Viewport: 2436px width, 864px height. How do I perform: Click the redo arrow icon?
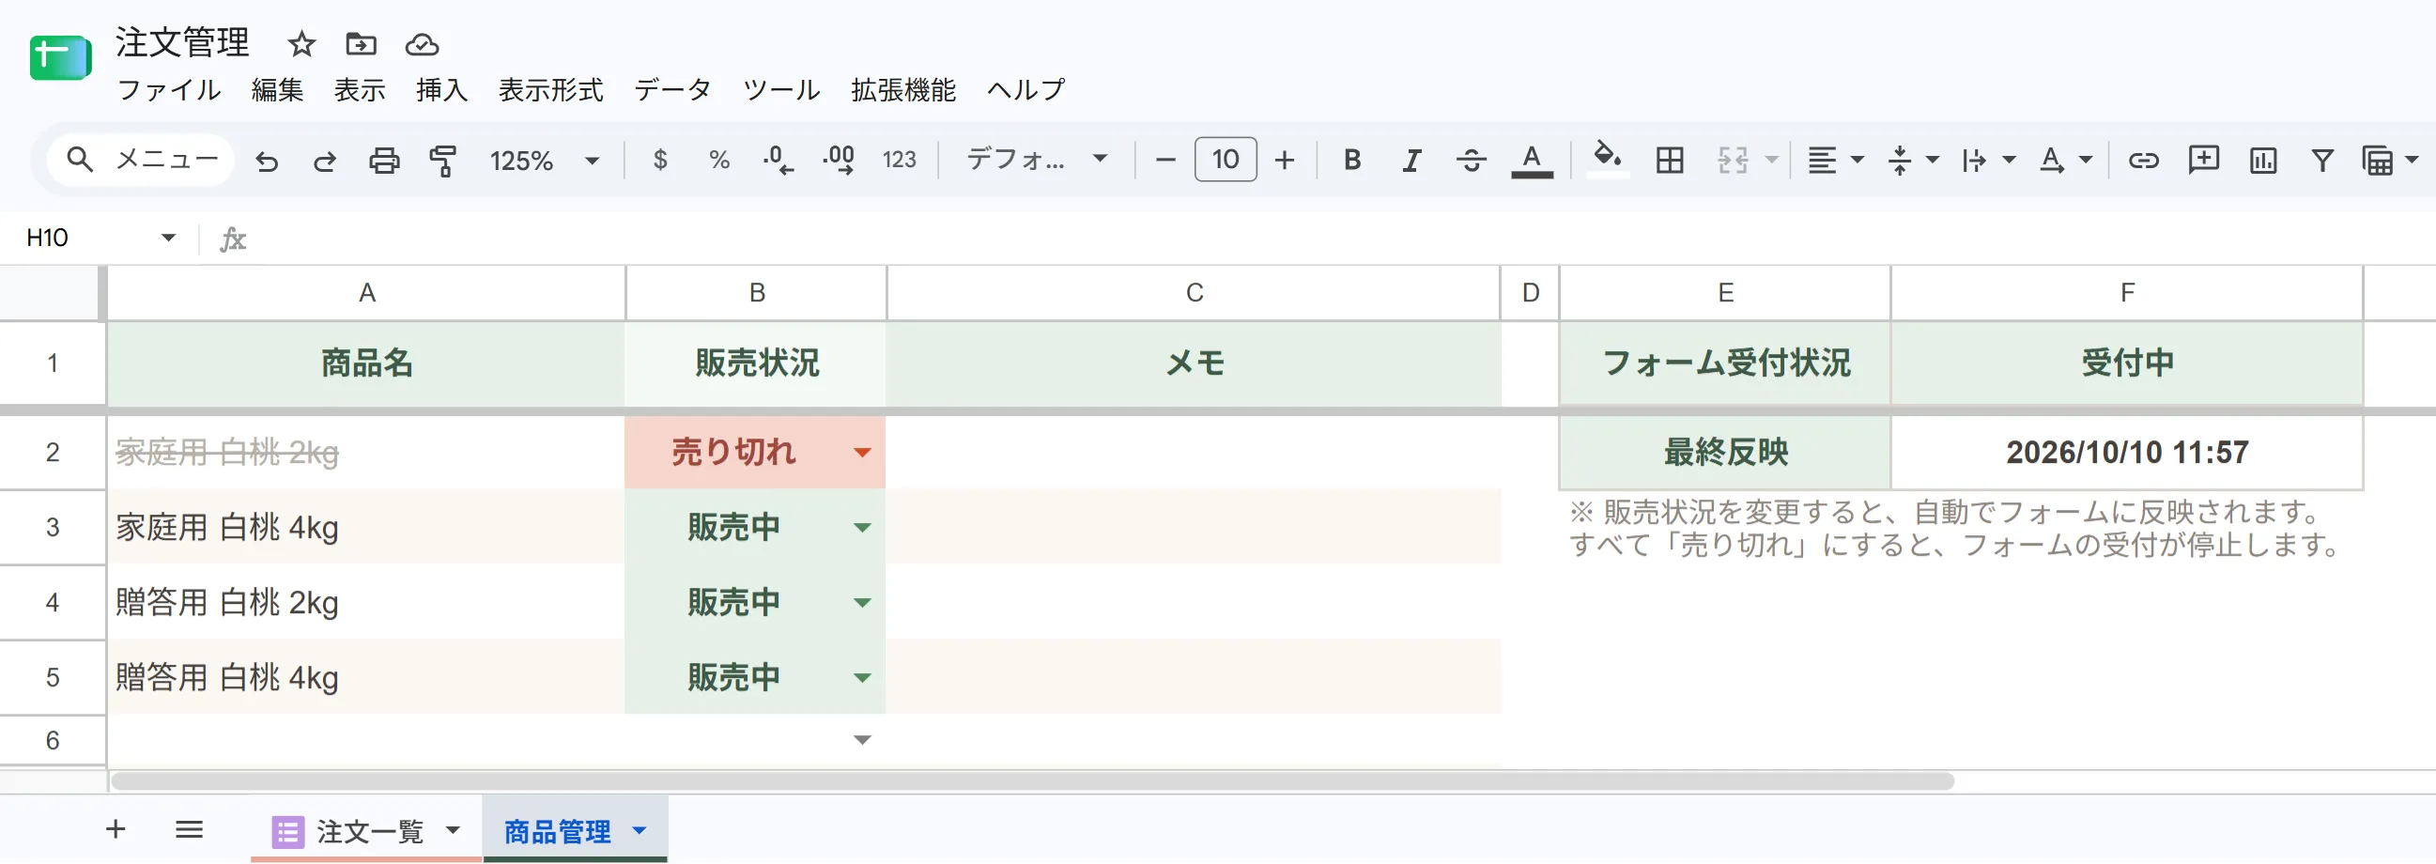(x=324, y=161)
